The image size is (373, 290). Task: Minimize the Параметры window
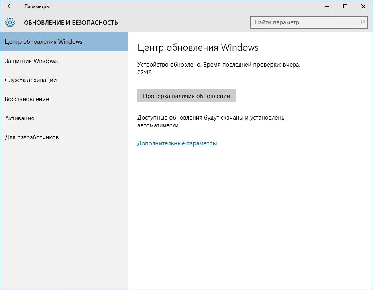coord(327,6)
